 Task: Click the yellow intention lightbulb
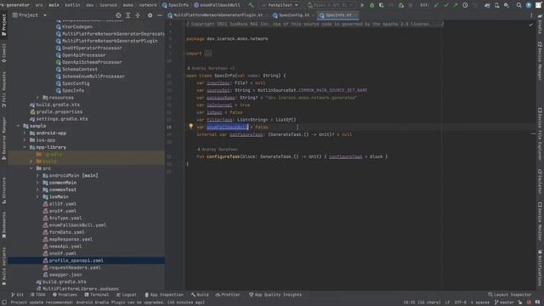coord(190,127)
